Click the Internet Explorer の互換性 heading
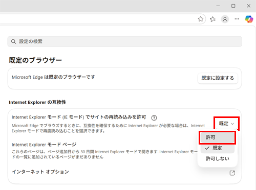 tap(37, 102)
